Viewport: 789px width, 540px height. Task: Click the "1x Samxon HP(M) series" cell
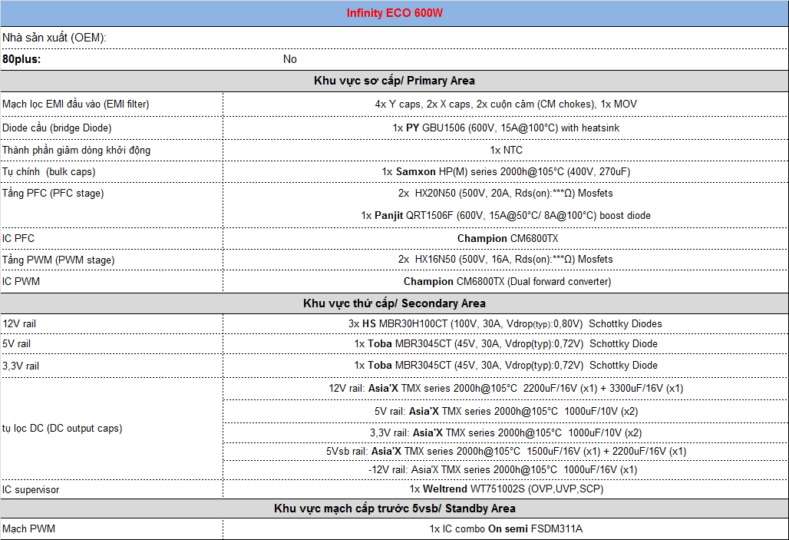coord(506,172)
